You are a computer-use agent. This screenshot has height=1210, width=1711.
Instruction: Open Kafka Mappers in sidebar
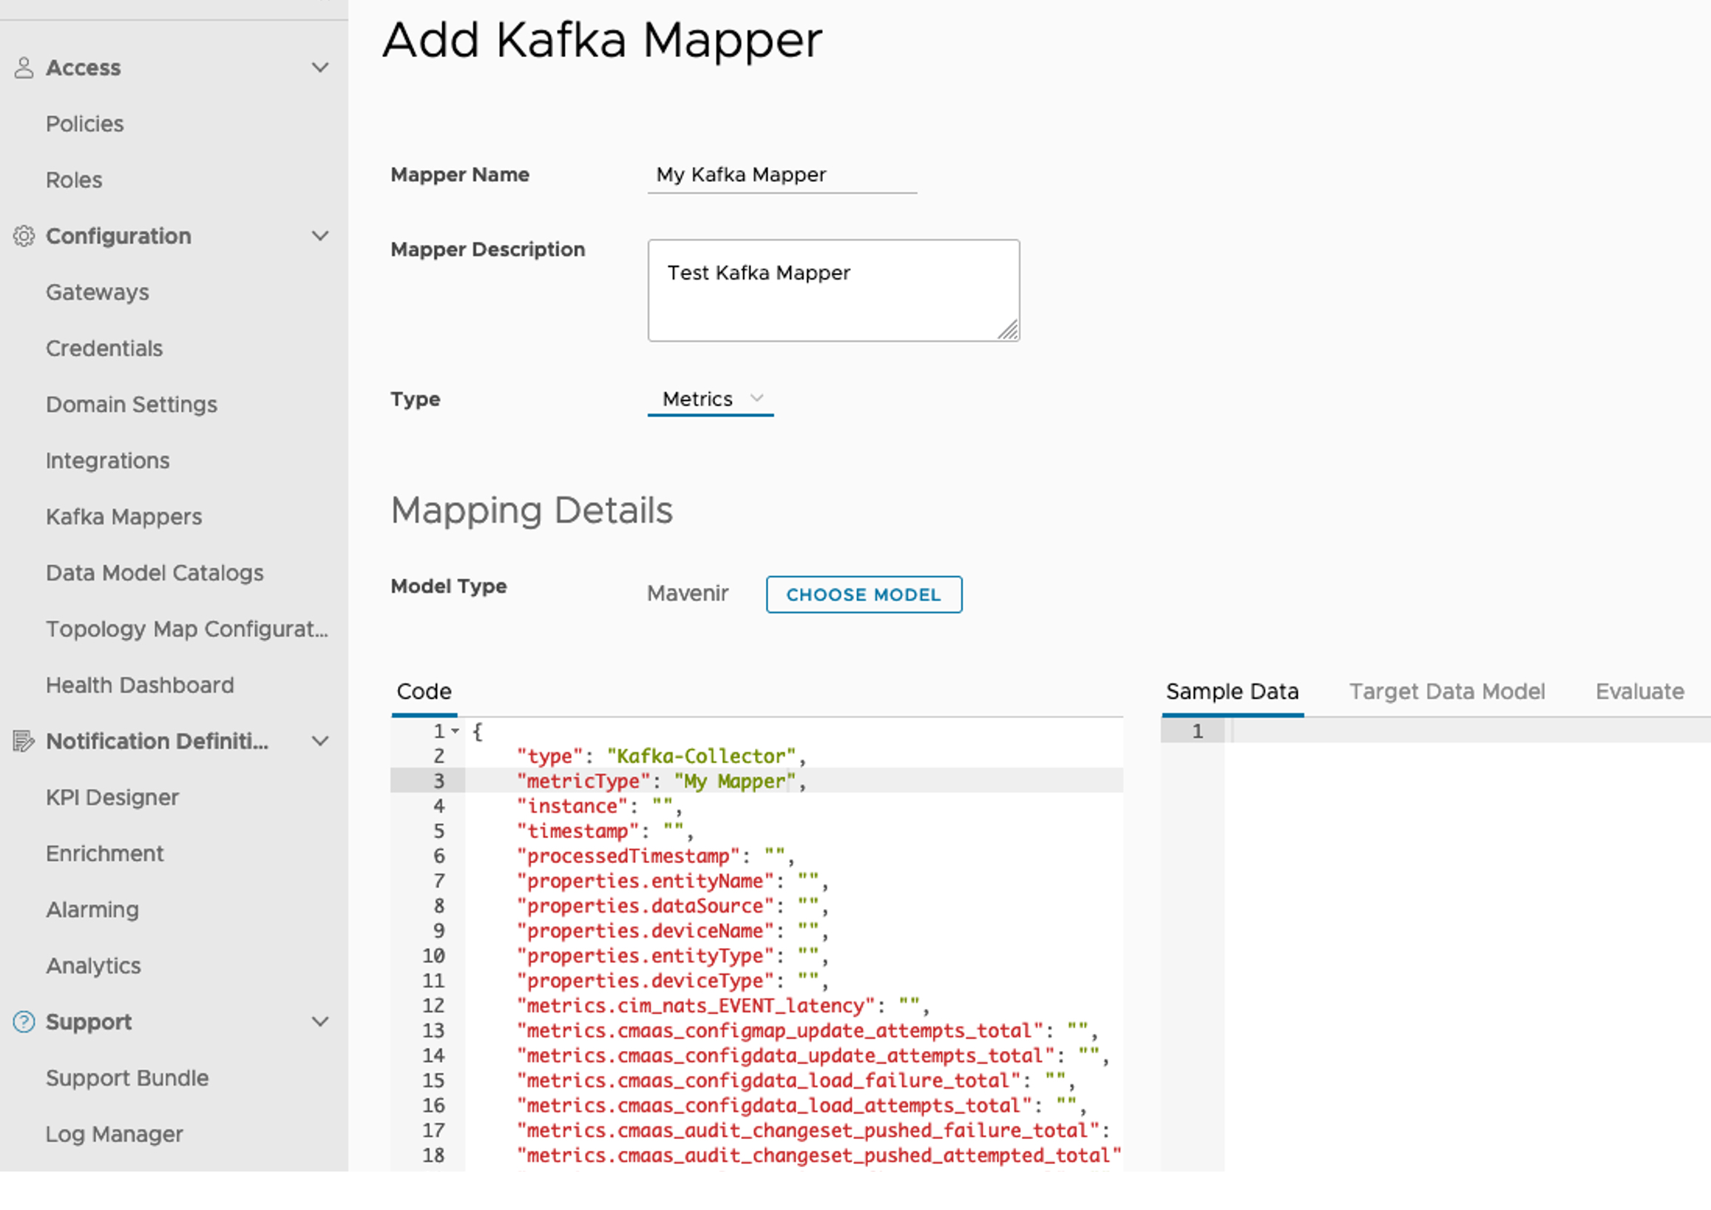123,517
